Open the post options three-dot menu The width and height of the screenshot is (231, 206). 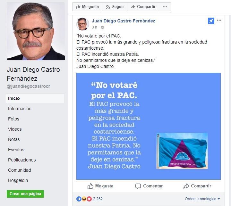[219, 20]
